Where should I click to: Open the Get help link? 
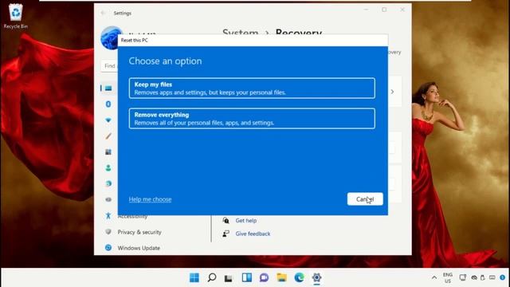pos(246,221)
